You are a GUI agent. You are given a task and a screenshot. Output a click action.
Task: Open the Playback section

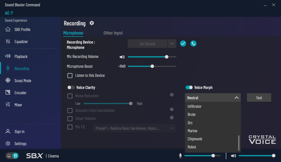tap(21, 56)
